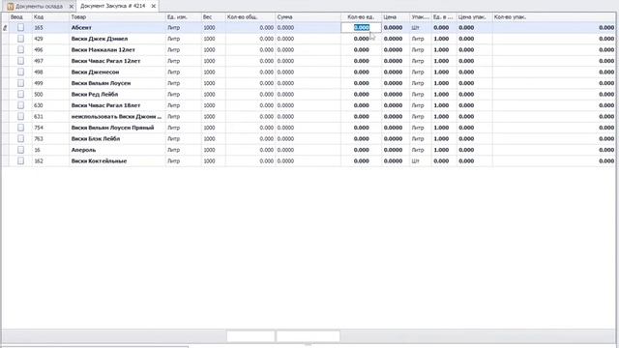Viewport: 619px width, 348px height.
Task: Sort by the Ввод column header
Action: pos(20,17)
